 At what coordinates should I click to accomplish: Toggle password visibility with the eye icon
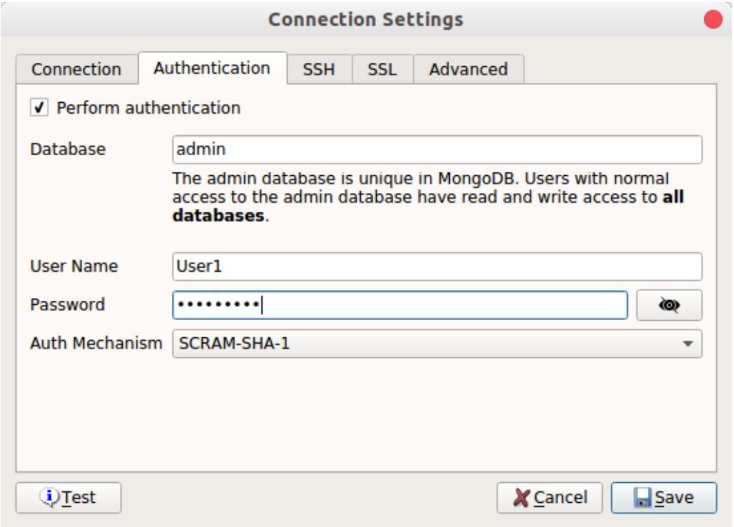pos(669,305)
